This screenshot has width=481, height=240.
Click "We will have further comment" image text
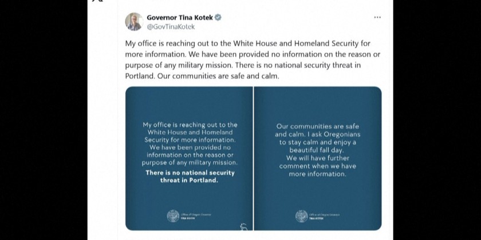(317, 162)
